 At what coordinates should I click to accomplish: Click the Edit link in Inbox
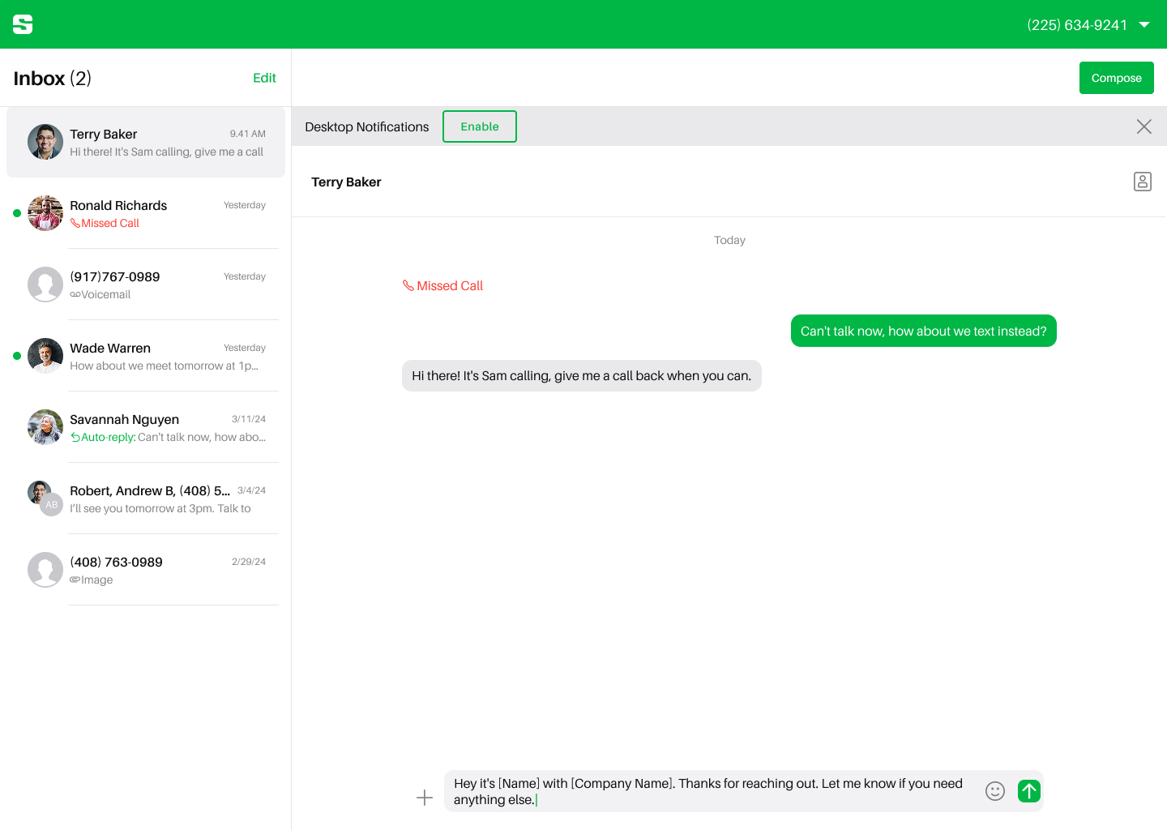pyautogui.click(x=264, y=78)
